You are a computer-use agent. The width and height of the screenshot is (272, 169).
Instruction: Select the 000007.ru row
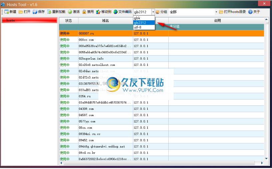click(x=161, y=33)
